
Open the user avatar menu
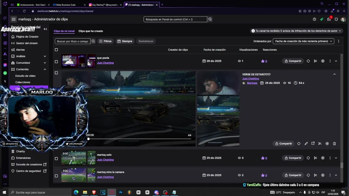coord(343,19)
